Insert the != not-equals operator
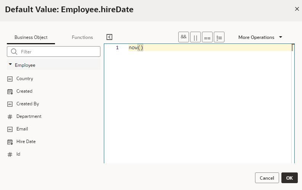Screen dimensions: 302x190 (219, 37)
